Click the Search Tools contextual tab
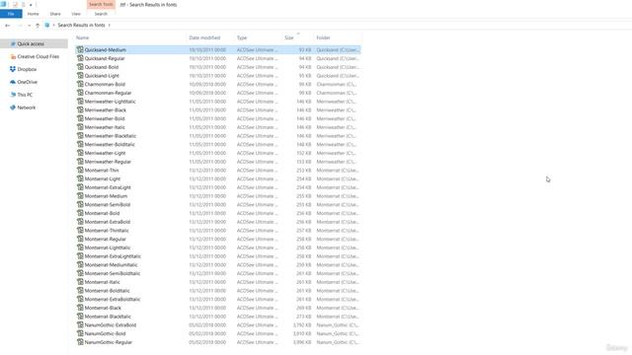This screenshot has height=355, width=632. (101, 4)
